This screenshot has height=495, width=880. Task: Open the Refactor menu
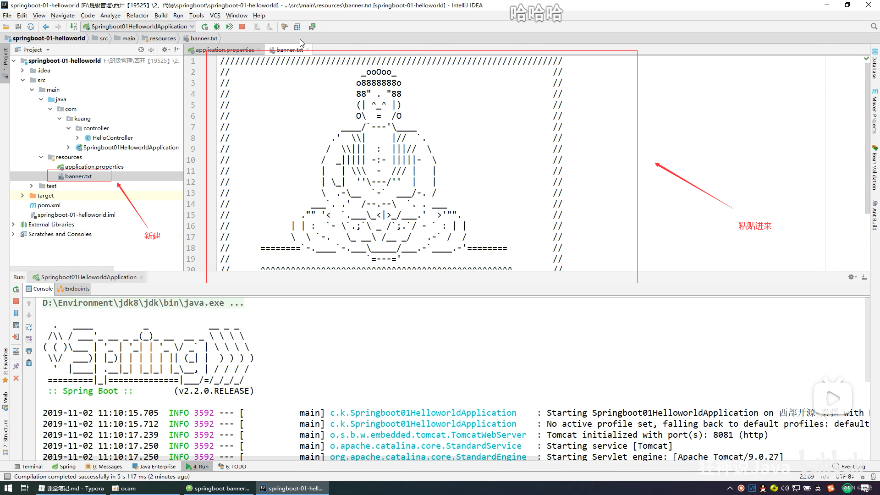[x=137, y=16]
